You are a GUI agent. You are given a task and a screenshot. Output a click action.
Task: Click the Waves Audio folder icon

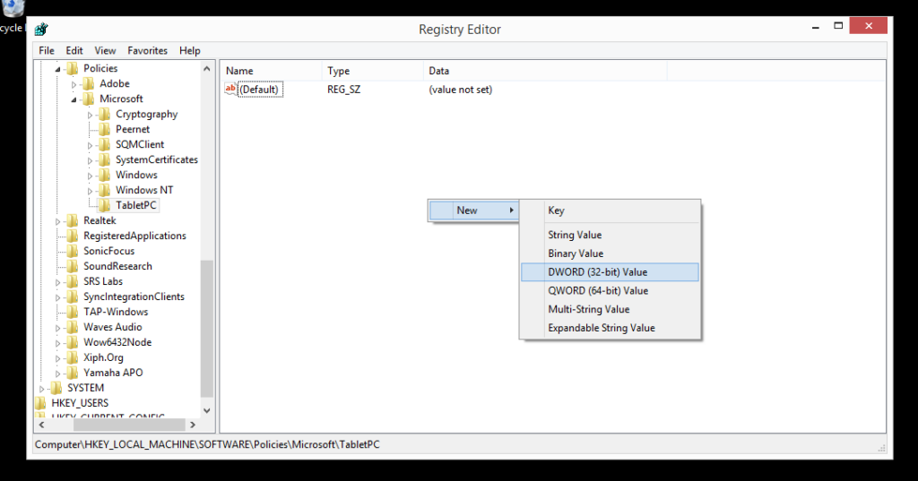(73, 327)
